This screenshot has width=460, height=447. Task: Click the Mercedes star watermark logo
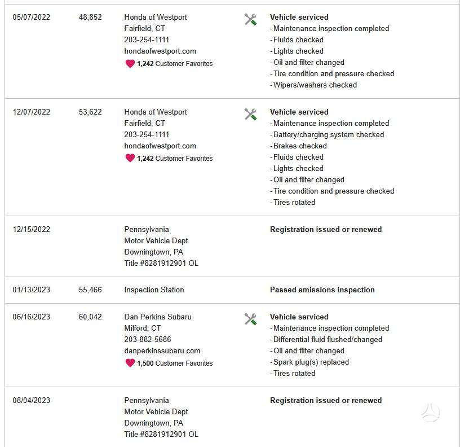coord(431,413)
